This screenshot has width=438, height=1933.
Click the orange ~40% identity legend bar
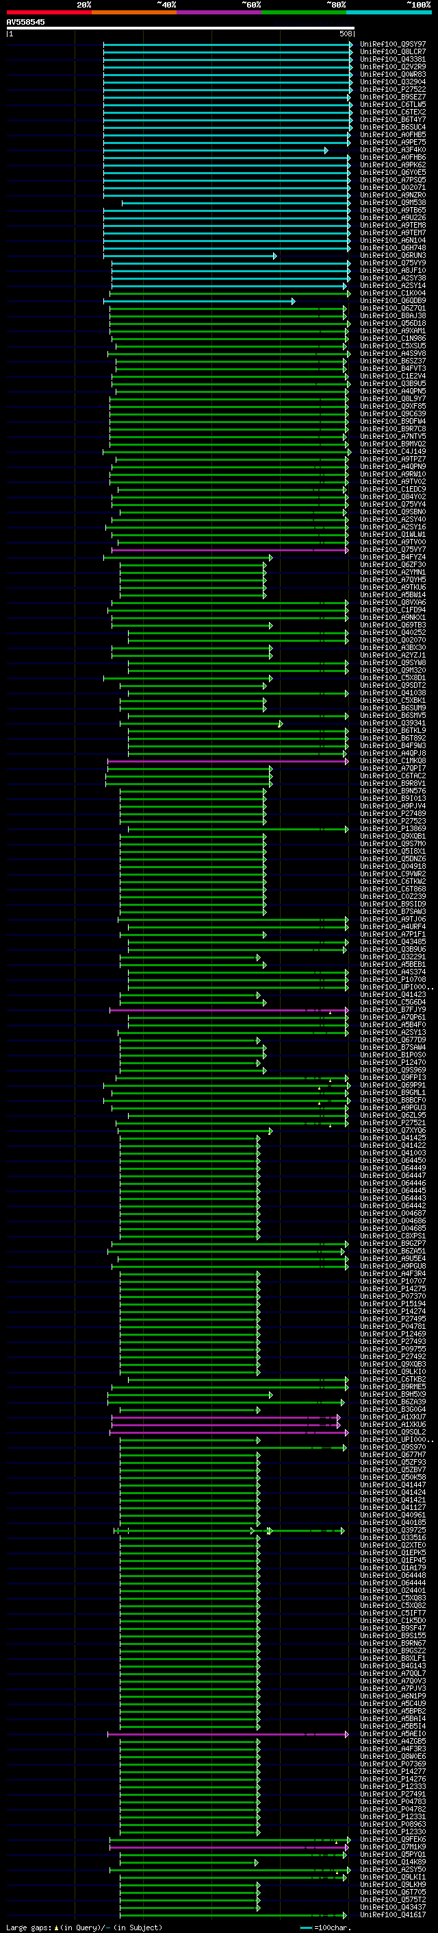point(134,12)
